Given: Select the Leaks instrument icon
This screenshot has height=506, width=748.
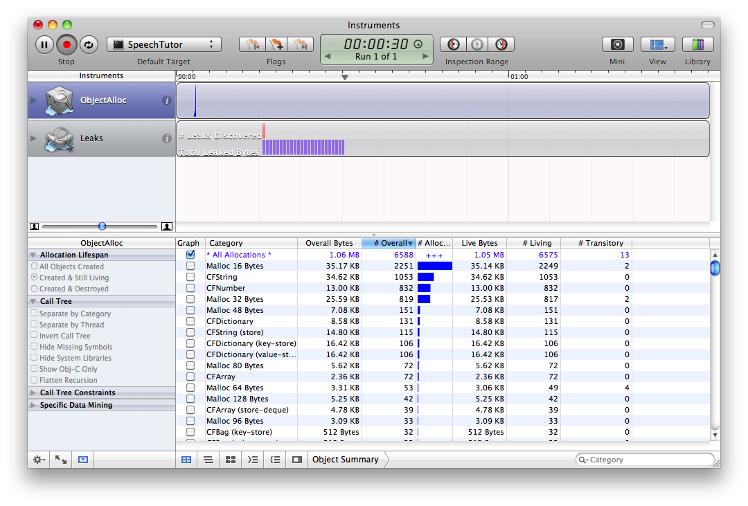Looking at the screenshot, I should coord(59,138).
